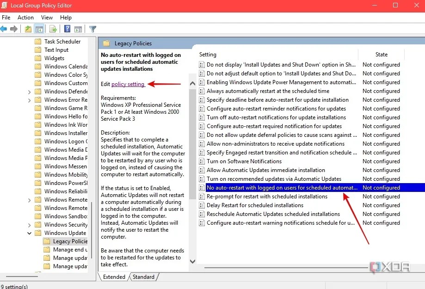The height and width of the screenshot is (289, 425).
Task: Open the Action menu
Action: click(25, 18)
